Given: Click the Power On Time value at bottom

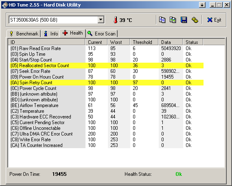Looking at the screenshot, I should (x=59, y=174).
